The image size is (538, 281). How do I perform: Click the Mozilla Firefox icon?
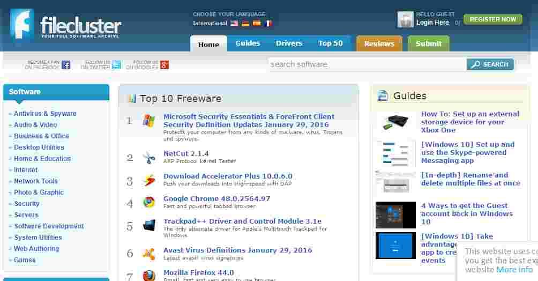pos(148,276)
